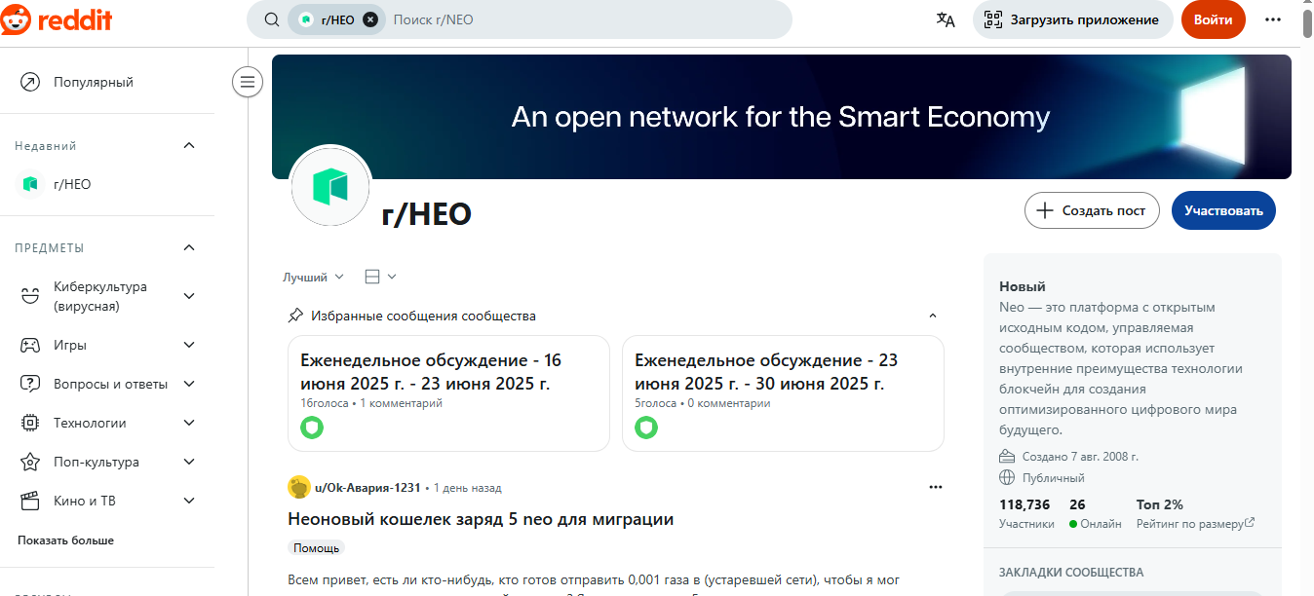Click 0 комментарии on 23 июня card
The image size is (1314, 596).
728,403
